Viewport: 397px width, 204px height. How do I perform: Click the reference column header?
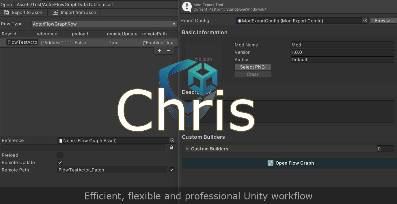tap(47, 34)
